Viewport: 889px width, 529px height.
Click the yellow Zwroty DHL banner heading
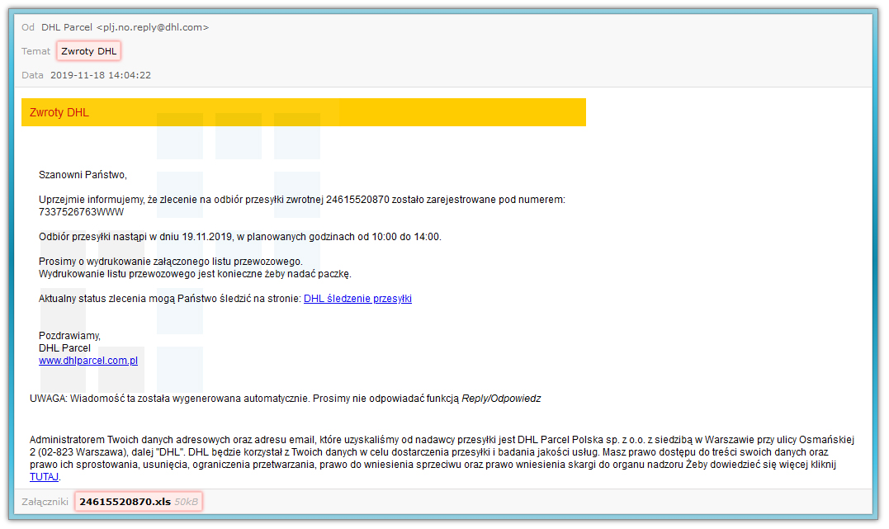(x=59, y=112)
